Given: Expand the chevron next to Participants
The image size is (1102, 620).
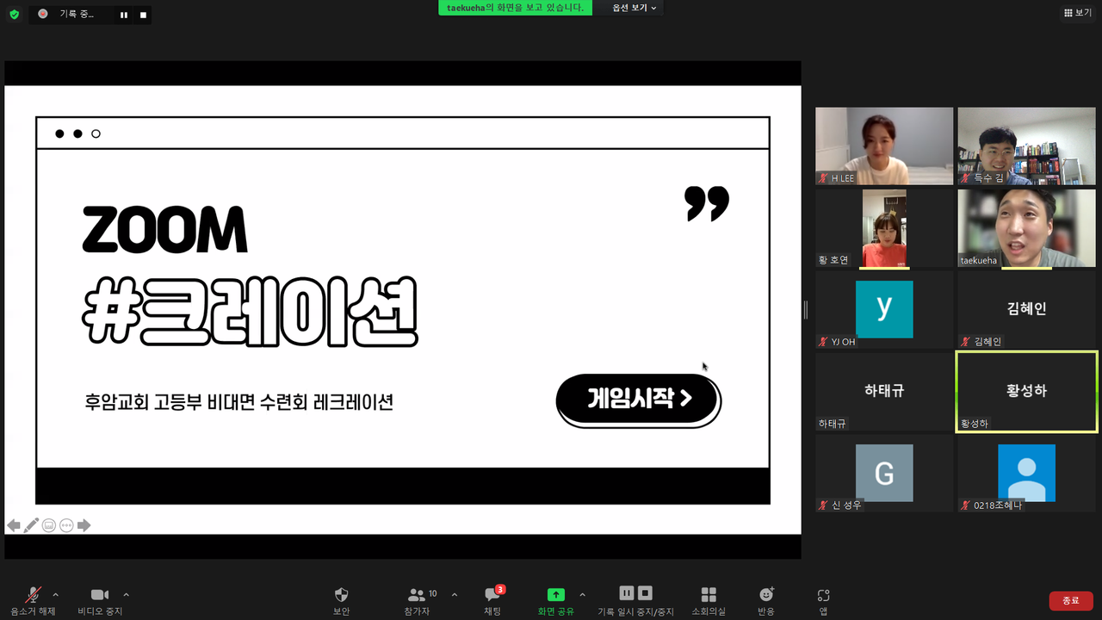Looking at the screenshot, I should [455, 594].
